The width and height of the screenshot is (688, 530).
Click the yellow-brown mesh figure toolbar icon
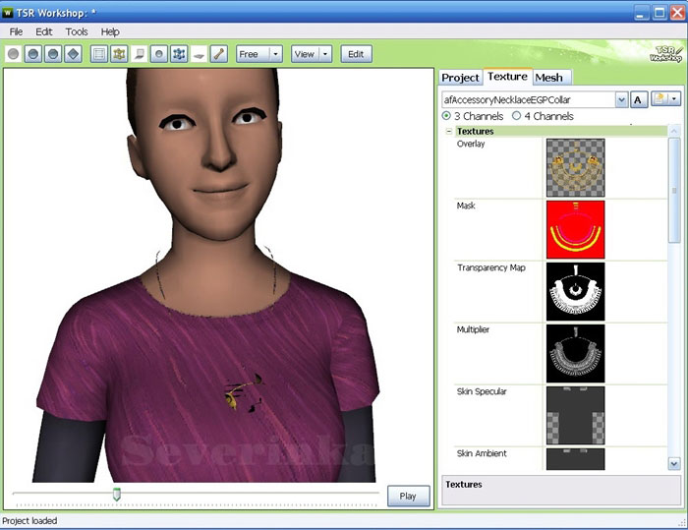pyautogui.click(x=119, y=54)
